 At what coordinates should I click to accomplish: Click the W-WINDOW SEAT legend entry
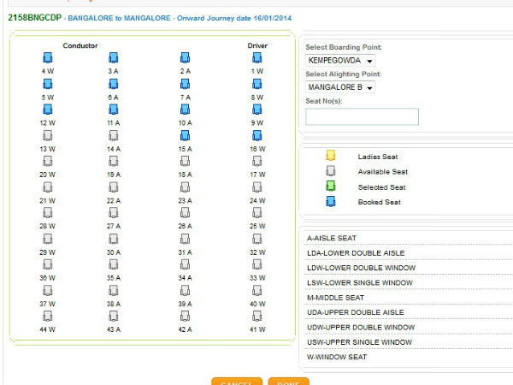(336, 357)
